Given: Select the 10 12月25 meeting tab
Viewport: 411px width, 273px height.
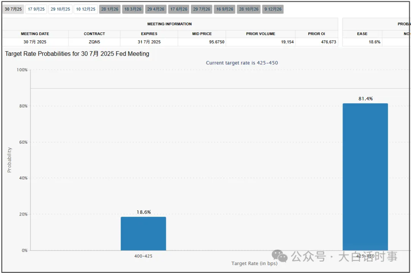Looking at the screenshot, I should (x=86, y=9).
